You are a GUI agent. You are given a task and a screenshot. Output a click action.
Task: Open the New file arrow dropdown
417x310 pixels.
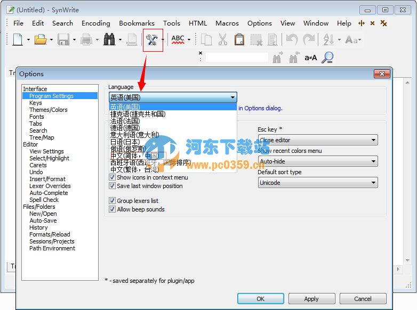(28, 40)
